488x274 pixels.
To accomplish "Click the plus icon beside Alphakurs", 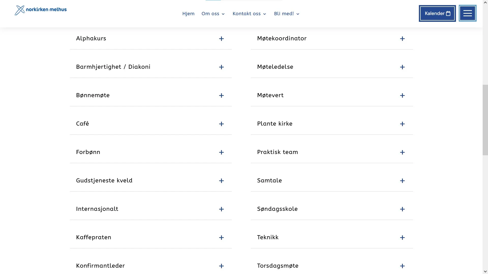I will (221, 39).
